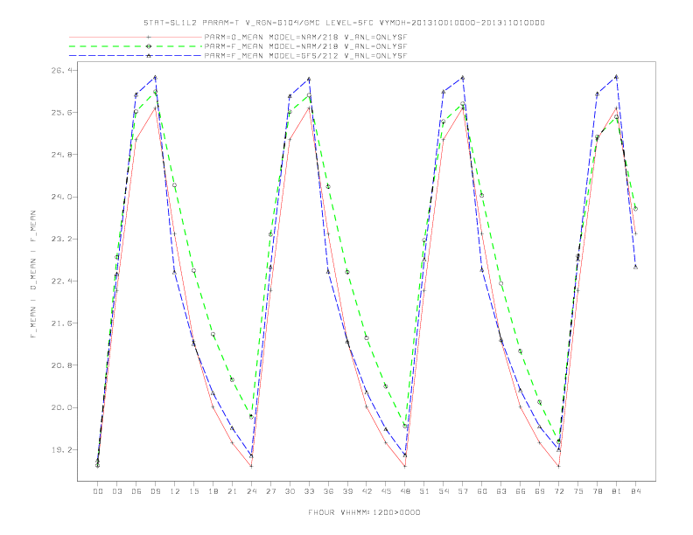
Task: Click x-axis tick label 54
Action: pos(444,491)
